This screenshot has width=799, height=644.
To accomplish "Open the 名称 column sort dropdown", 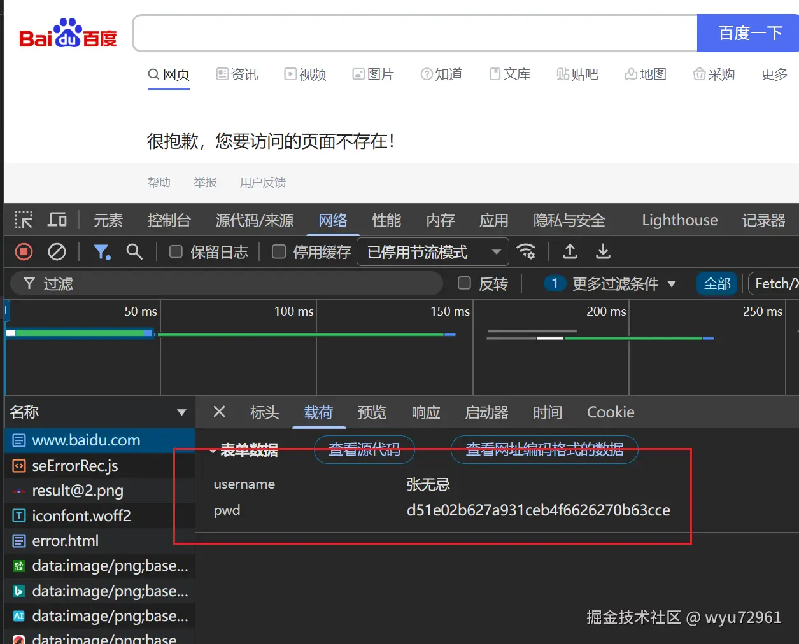I will [181, 412].
